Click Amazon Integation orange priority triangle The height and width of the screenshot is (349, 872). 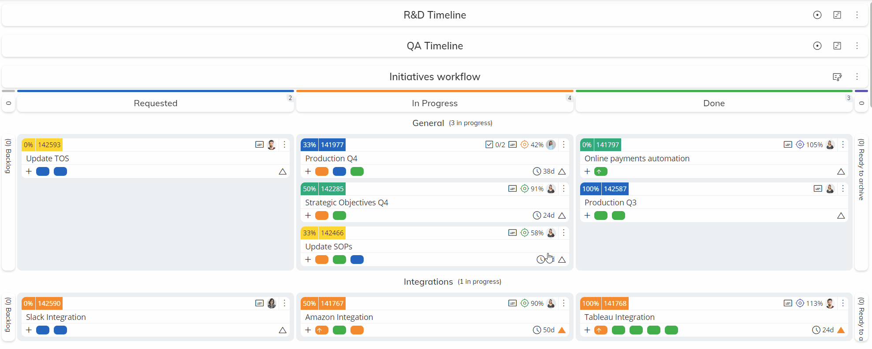click(562, 330)
